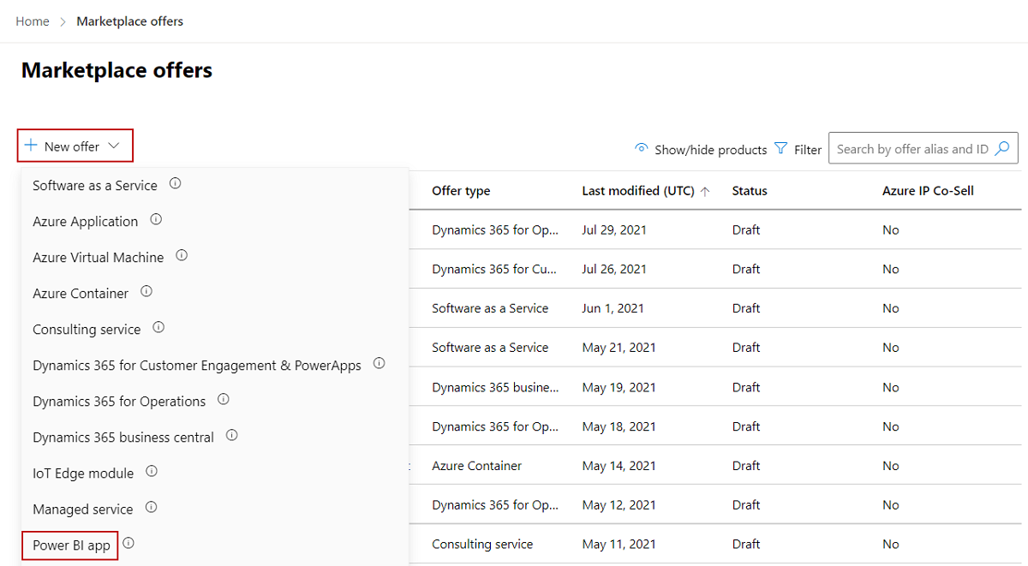This screenshot has width=1028, height=566.
Task: Click info icon next to Software as a Service
Action: point(175,183)
